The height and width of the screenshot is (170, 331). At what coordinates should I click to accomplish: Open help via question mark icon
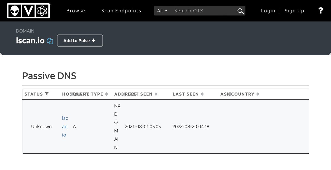(x=321, y=11)
